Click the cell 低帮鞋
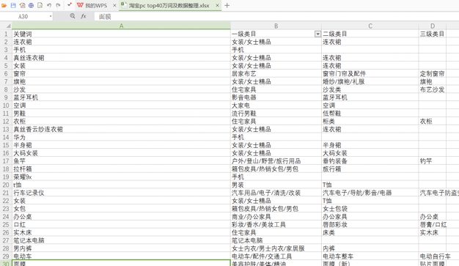Image resolution: width=459 pixels, height=266 pixels. click(x=370, y=114)
